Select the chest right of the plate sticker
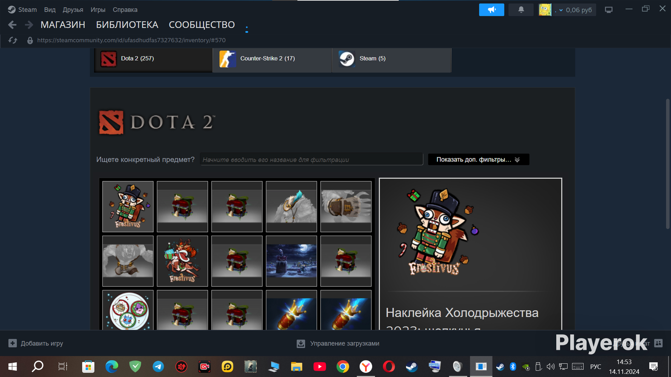 [182, 310]
